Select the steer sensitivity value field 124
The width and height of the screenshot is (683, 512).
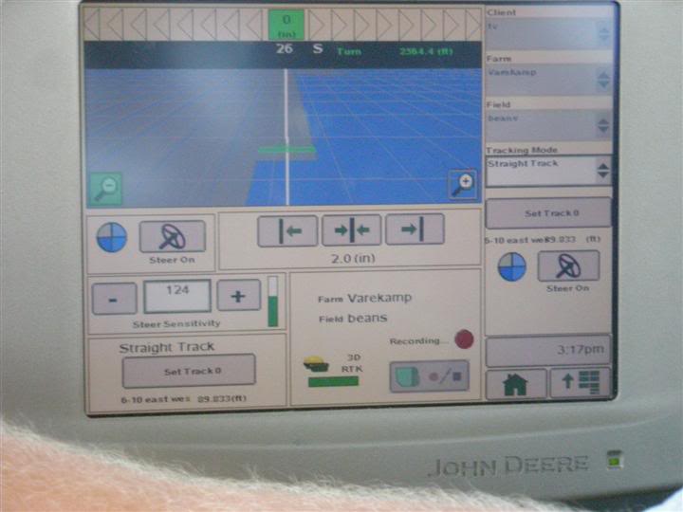point(177,297)
